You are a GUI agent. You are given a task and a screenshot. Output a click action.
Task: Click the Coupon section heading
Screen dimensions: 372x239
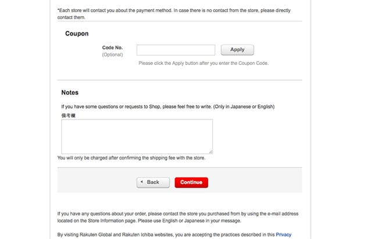point(77,34)
